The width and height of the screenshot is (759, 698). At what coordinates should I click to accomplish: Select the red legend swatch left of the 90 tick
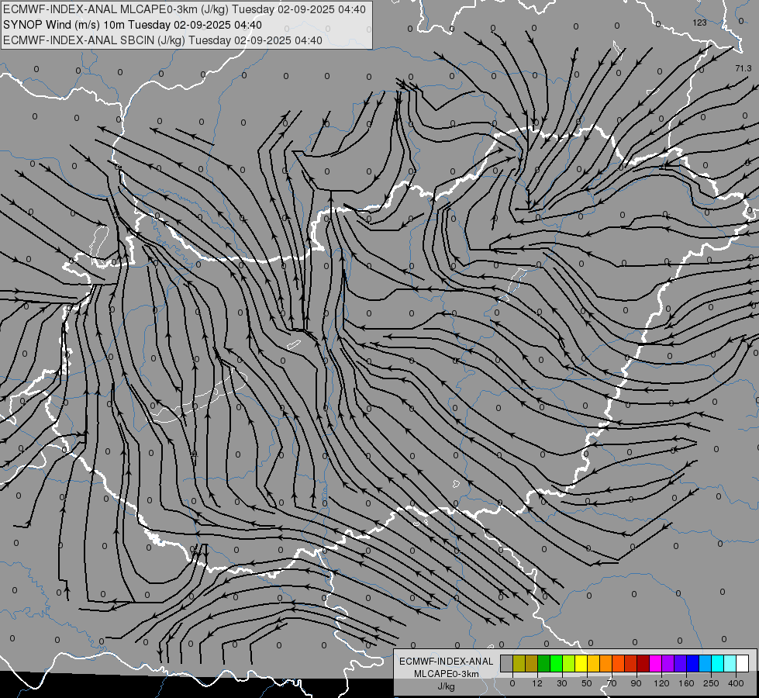pos(631,663)
